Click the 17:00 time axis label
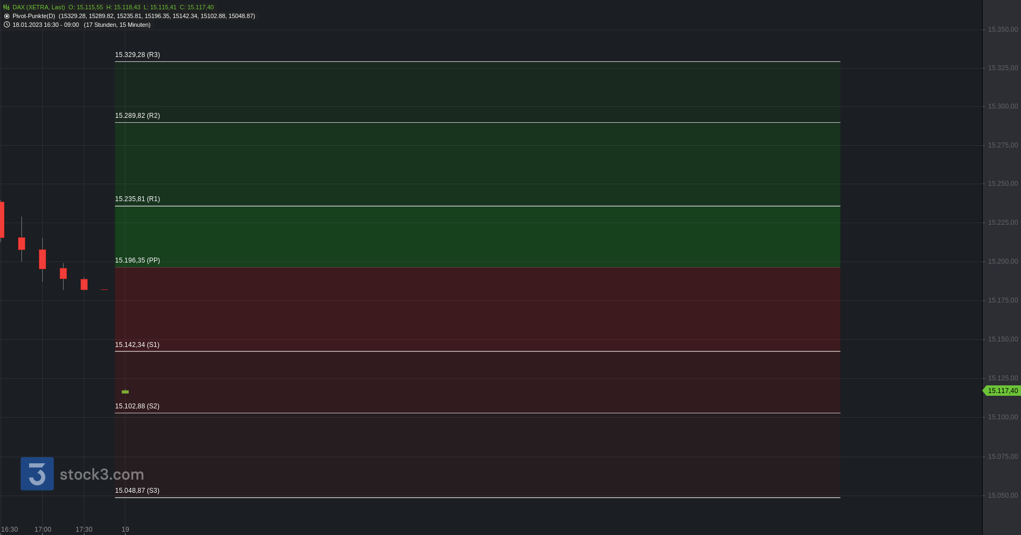1021x535 pixels. (x=43, y=530)
